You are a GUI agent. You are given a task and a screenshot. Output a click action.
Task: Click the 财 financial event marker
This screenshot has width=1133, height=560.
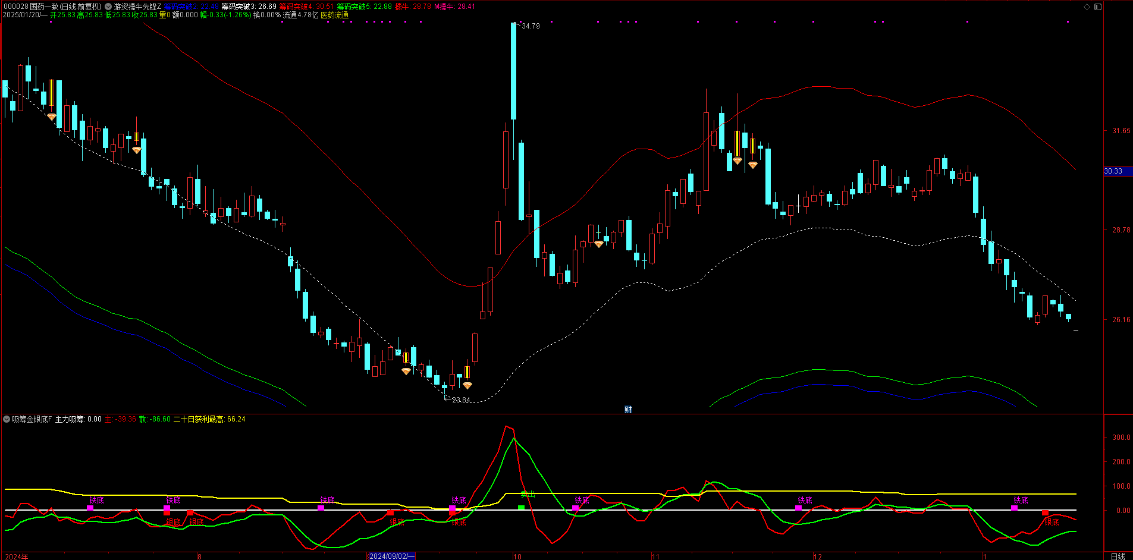point(628,409)
